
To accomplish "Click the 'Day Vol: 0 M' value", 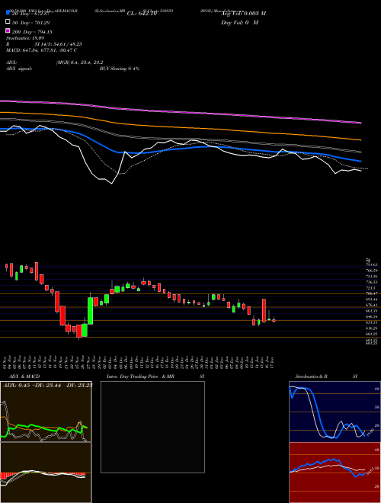I will coord(239,23).
